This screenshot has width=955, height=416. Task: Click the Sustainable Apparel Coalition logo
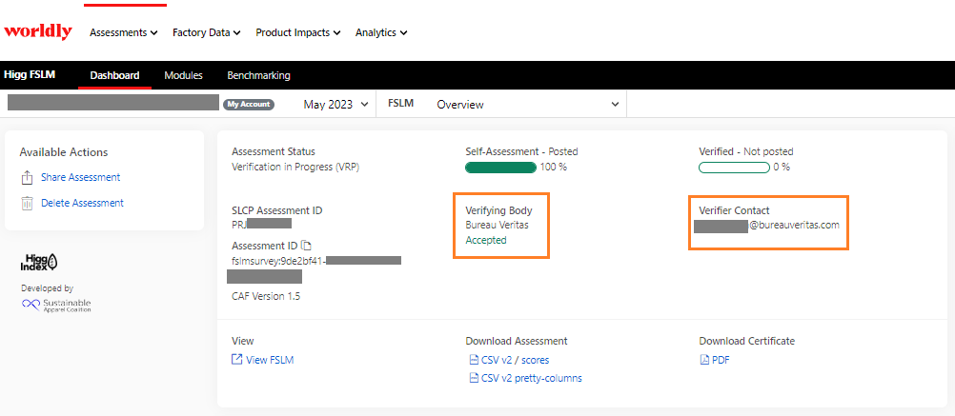56,305
